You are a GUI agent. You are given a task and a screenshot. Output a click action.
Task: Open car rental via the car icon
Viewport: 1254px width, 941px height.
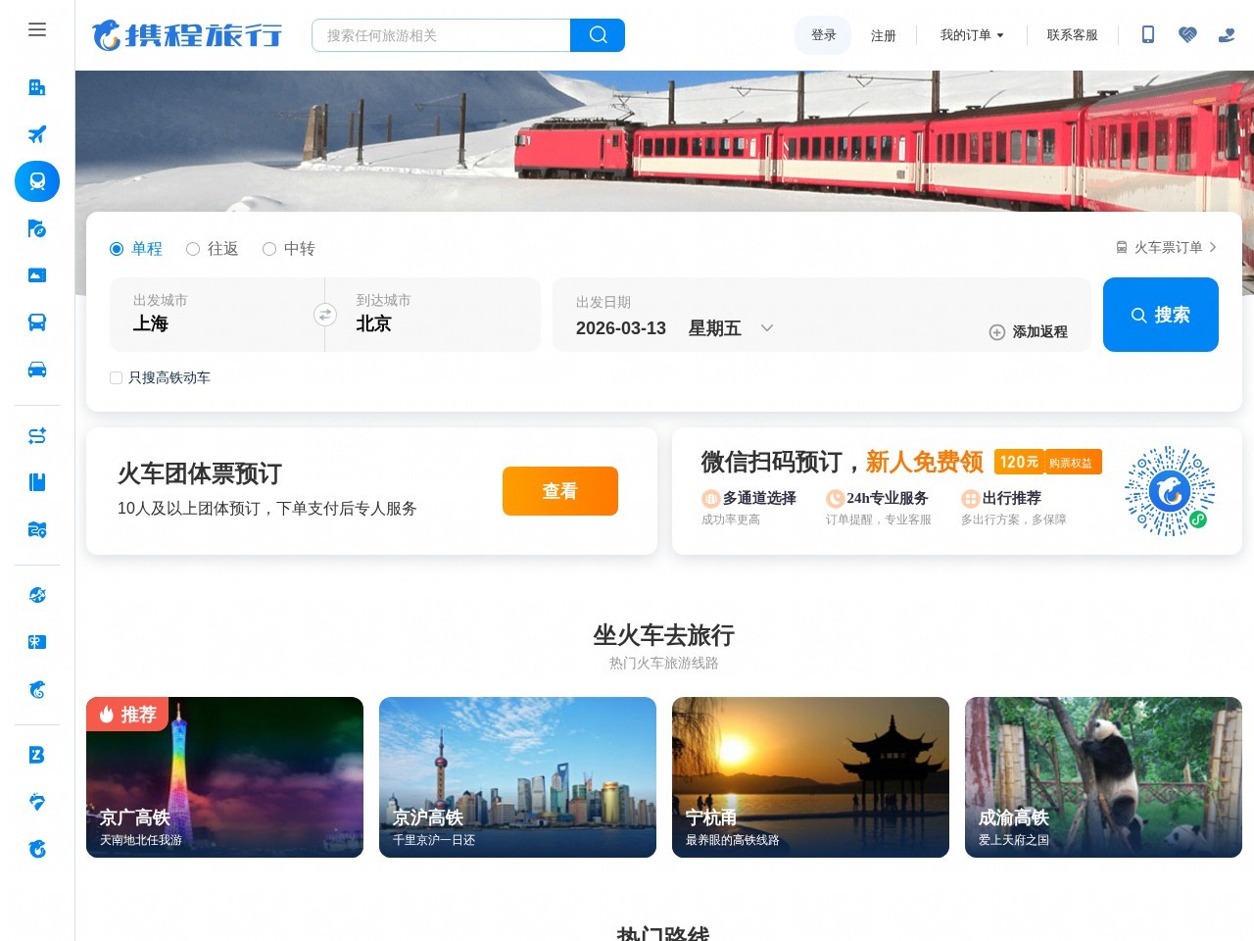point(37,370)
